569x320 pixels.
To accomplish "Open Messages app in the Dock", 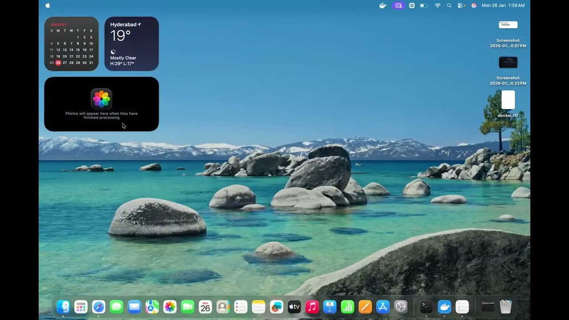I will [x=116, y=307].
